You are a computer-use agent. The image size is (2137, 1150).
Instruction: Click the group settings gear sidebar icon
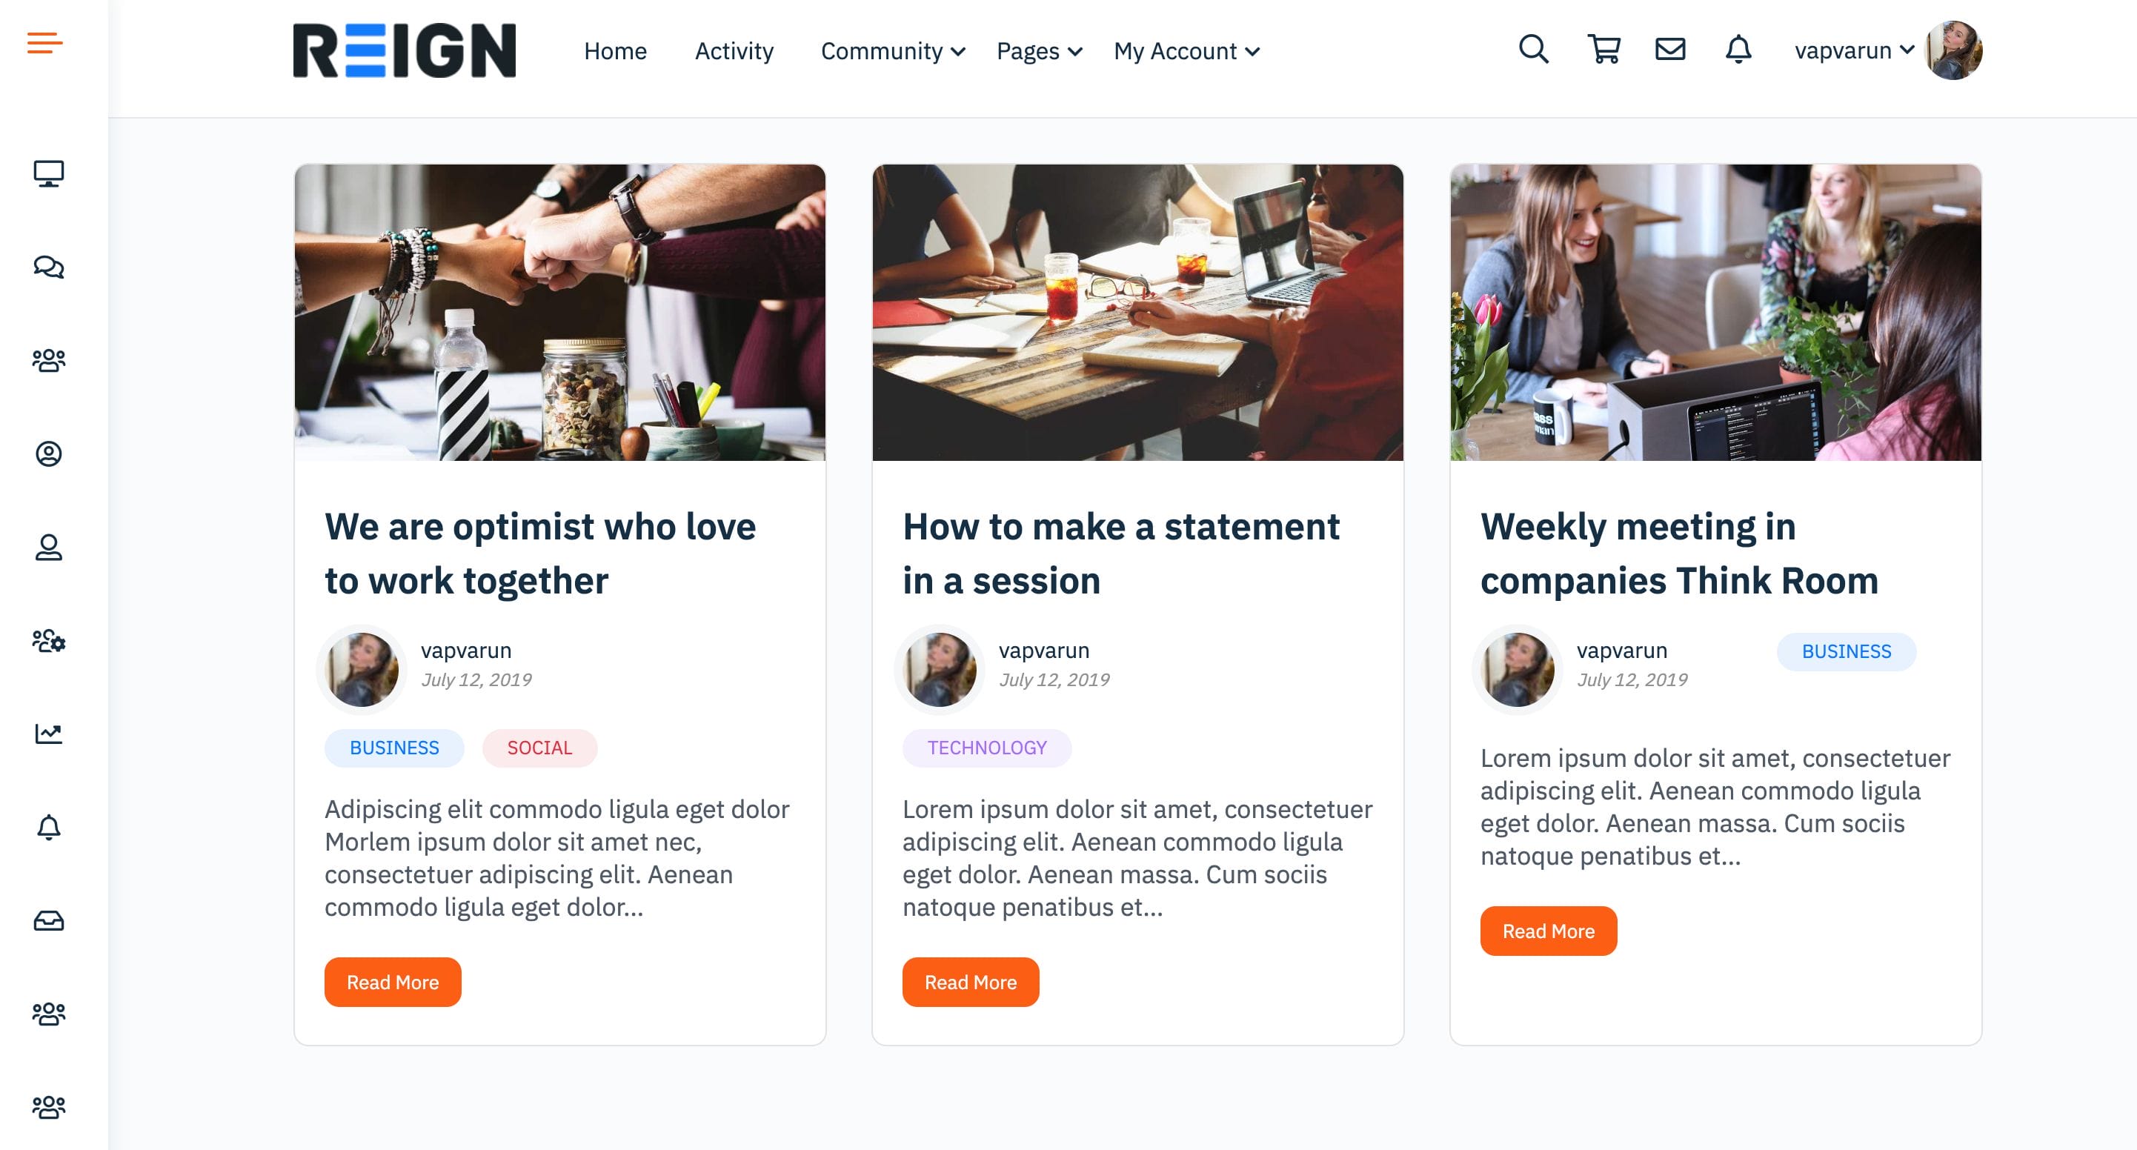pos(48,640)
